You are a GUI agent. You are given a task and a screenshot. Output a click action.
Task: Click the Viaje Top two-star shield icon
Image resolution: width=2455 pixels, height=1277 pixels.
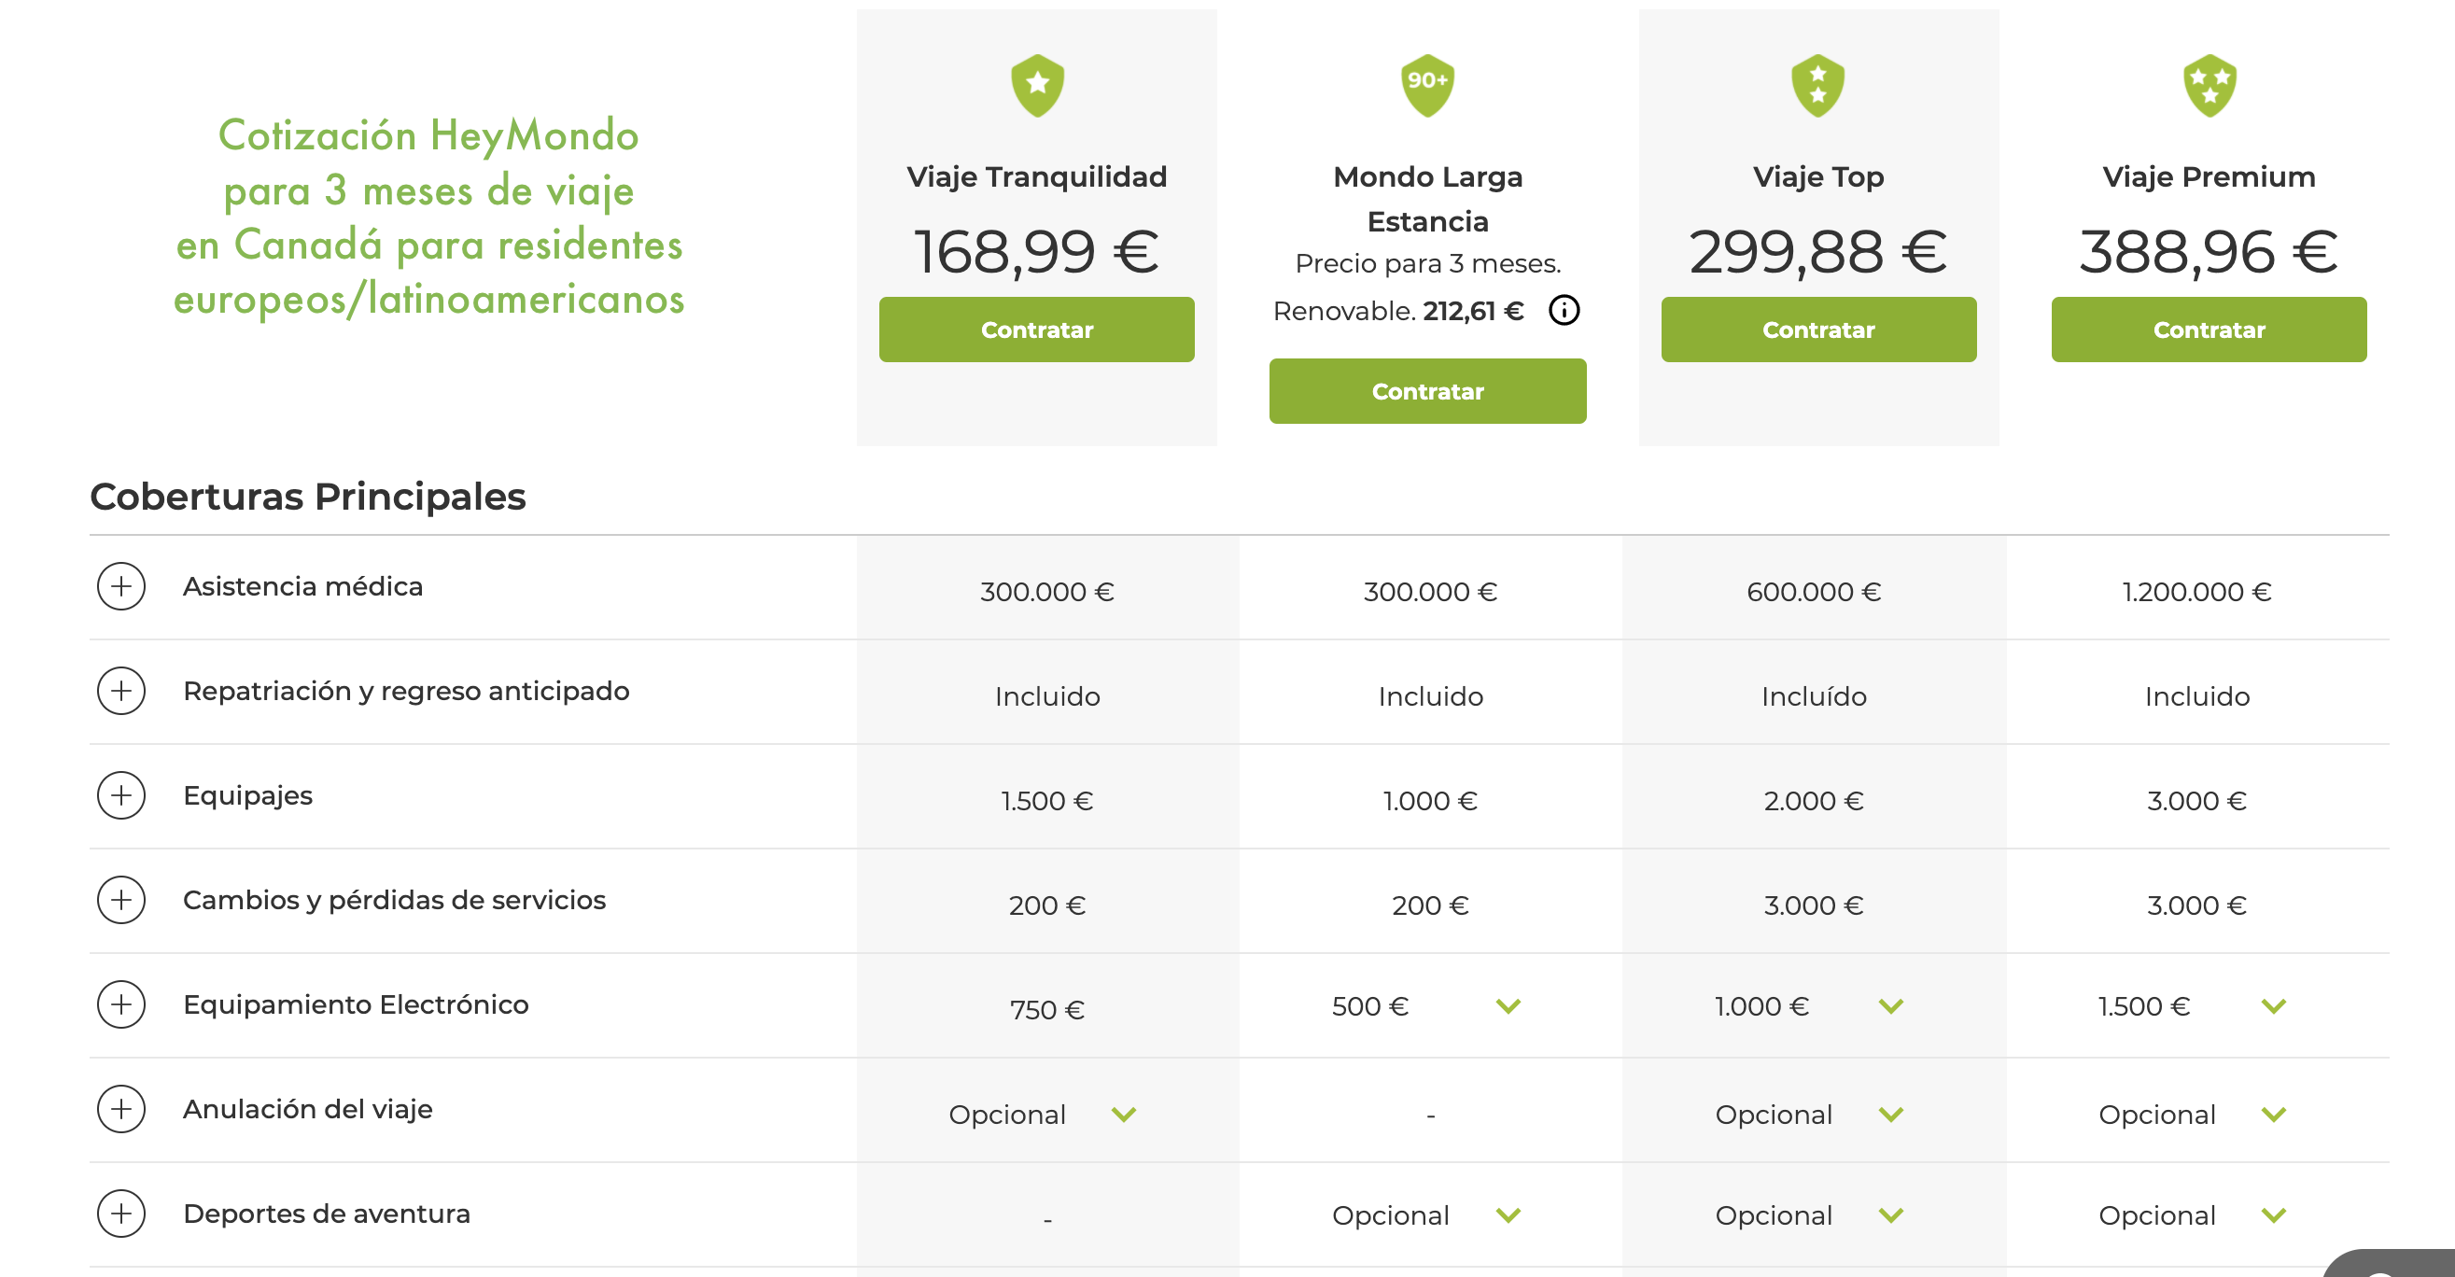tap(1817, 86)
